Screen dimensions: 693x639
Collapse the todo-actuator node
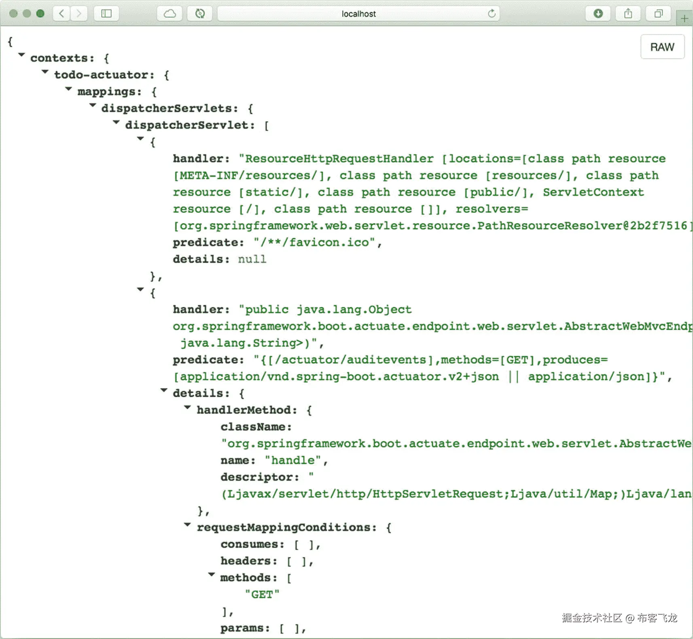click(45, 72)
